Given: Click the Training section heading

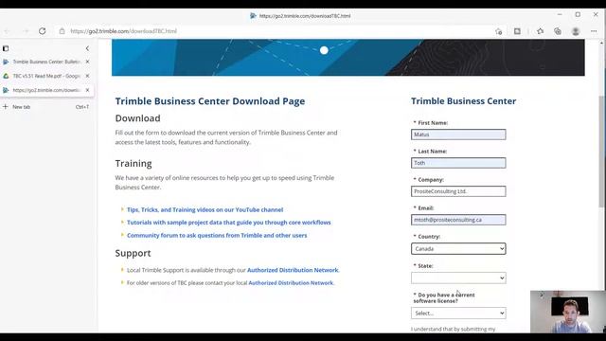Looking at the screenshot, I should coord(134,164).
